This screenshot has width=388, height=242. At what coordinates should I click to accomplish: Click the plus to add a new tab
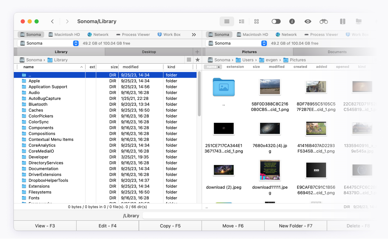(197, 51)
